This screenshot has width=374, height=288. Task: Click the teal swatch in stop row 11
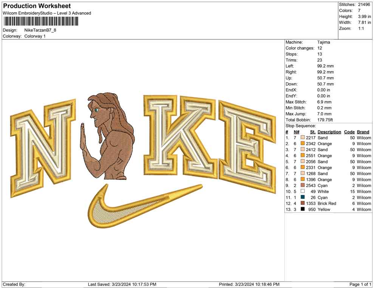coord(303,197)
